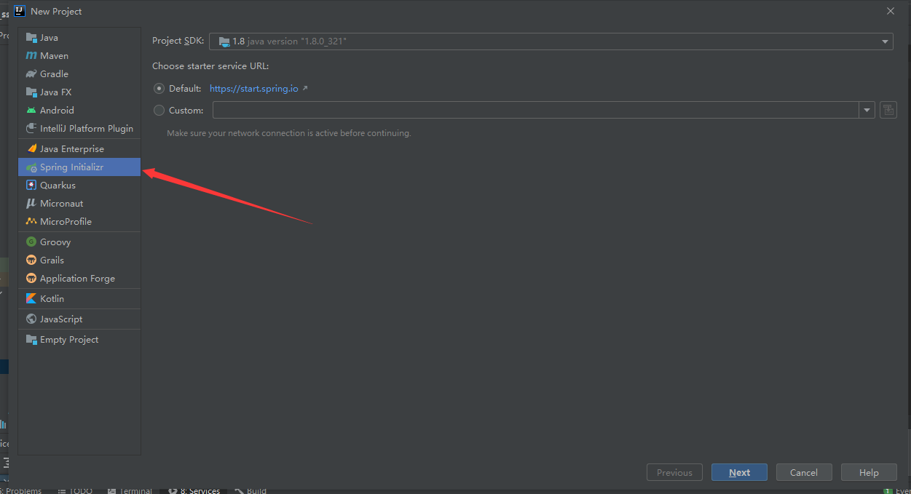Screen dimensions: 911x494
Task: Choose the Java FX text label
Action: click(56, 92)
